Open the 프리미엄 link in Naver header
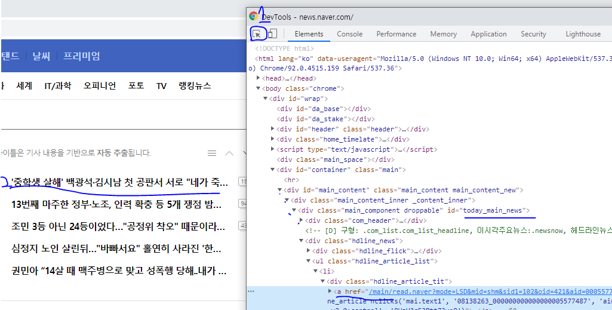This screenshot has width=612, height=310. point(82,56)
